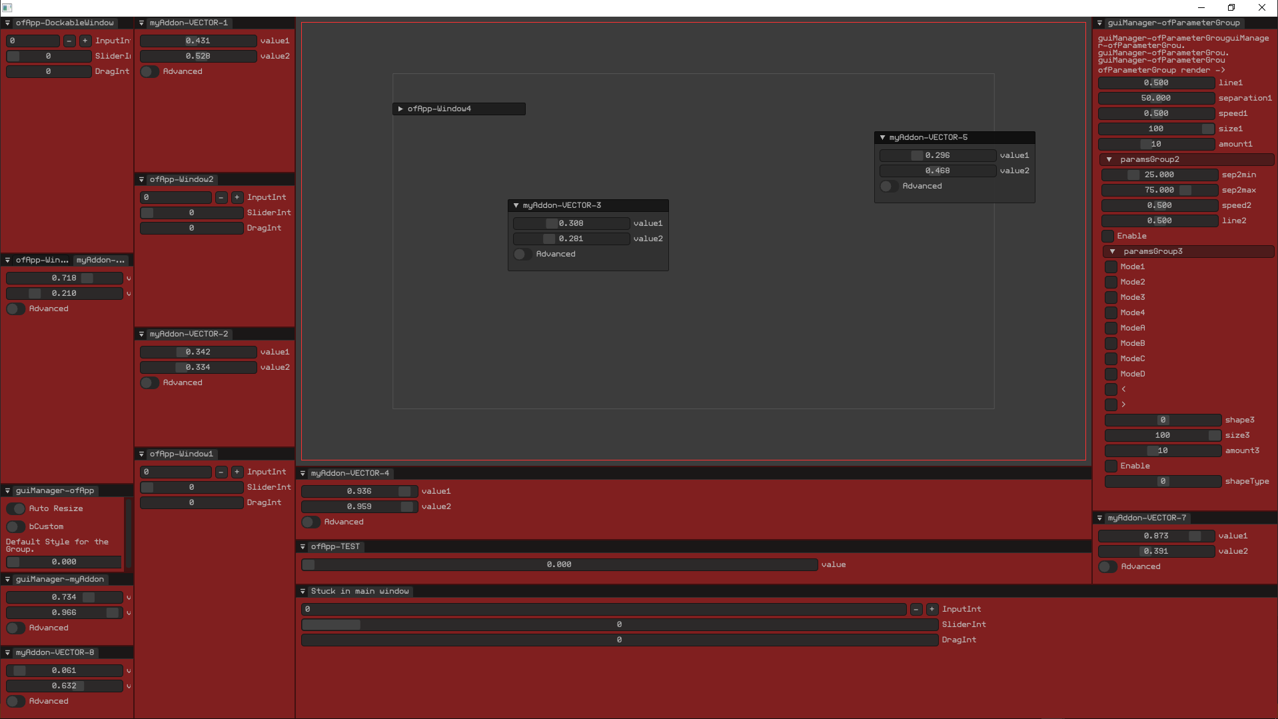Screen dimensions: 1278x719
Task: Click InputInt field in Stuck in main window
Action: click(x=604, y=609)
